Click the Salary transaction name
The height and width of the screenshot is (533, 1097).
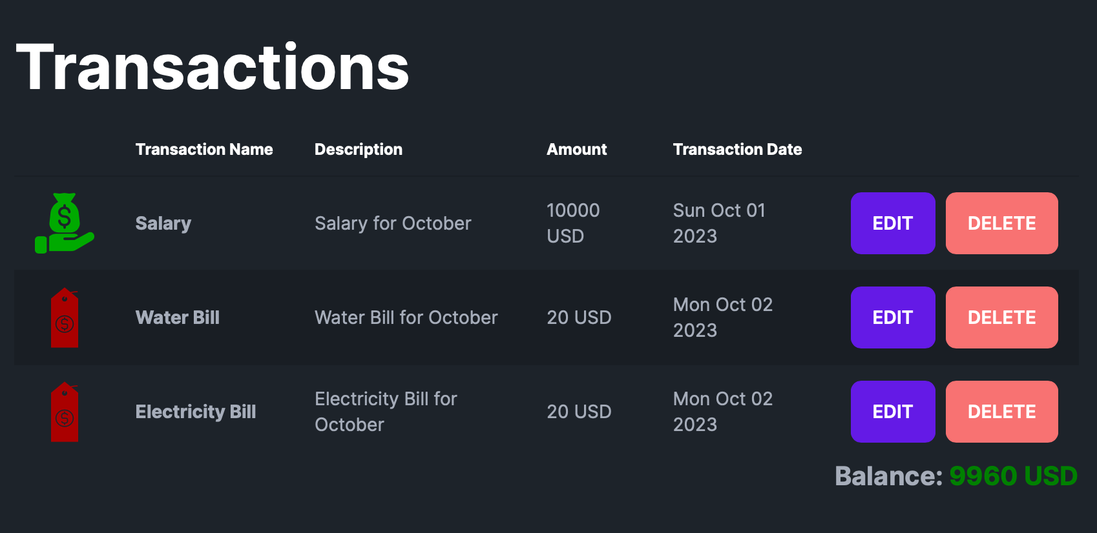pos(163,223)
